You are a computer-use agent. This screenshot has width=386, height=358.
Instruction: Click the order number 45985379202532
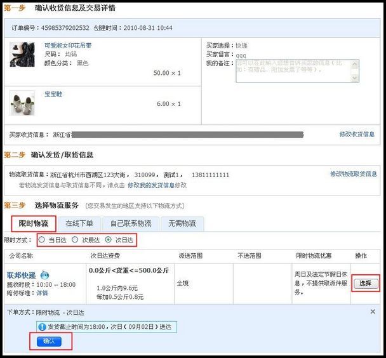[65, 28]
